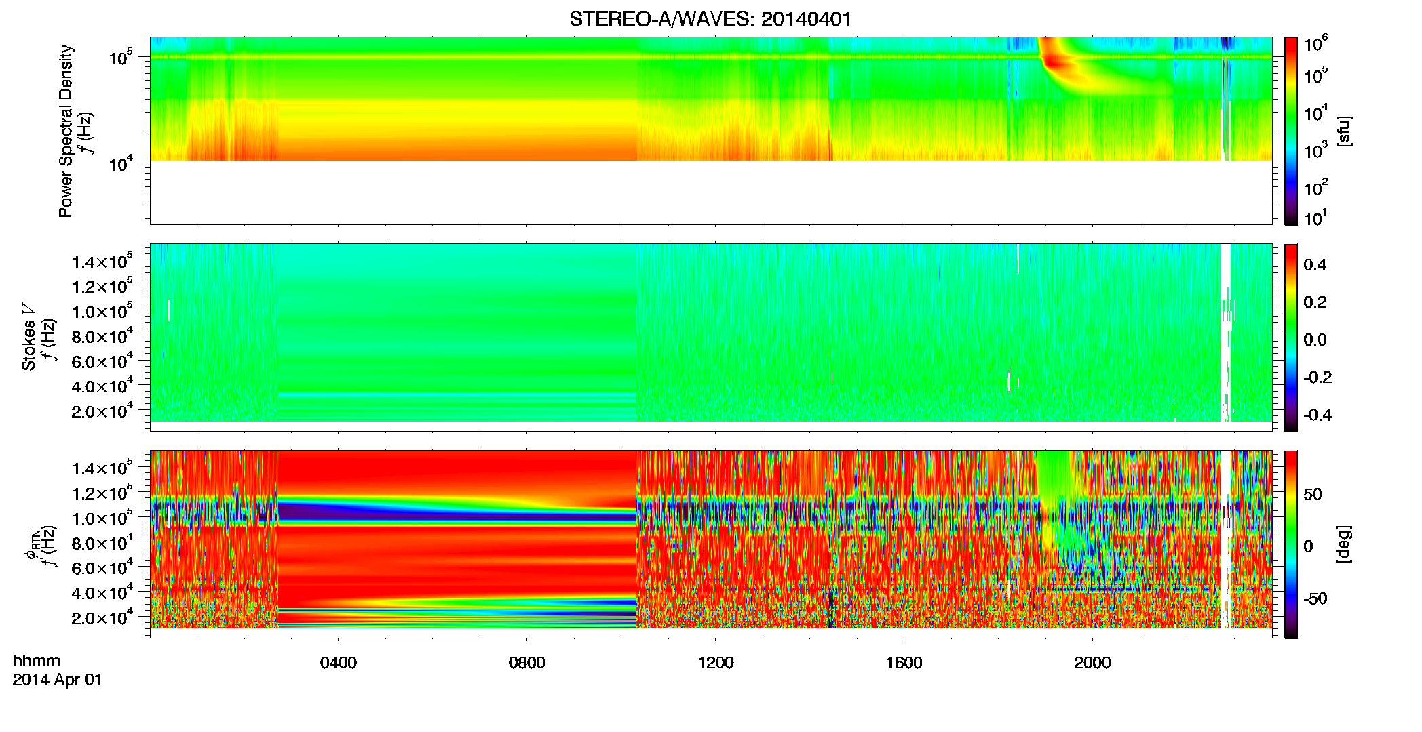The height and width of the screenshot is (732, 1422).
Task: Click the [deg] color bar unit label
Action: 1344,544
